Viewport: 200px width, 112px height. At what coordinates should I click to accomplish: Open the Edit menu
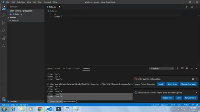[x=13, y=2]
